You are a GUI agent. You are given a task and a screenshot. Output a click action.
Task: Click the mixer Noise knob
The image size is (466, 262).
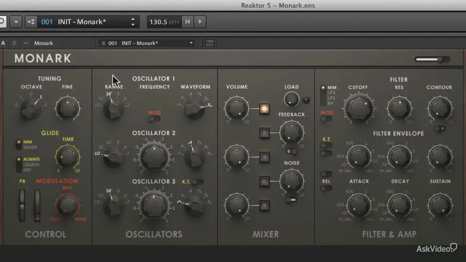point(292,181)
